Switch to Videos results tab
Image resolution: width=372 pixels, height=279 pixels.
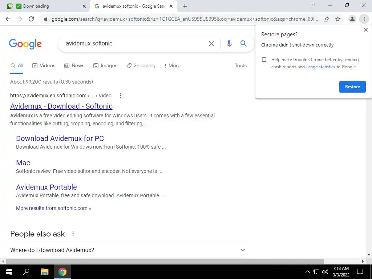44,66
